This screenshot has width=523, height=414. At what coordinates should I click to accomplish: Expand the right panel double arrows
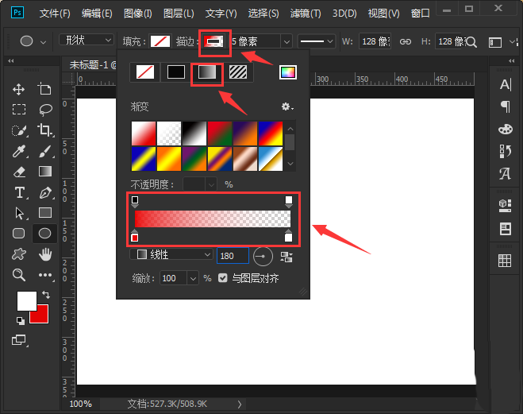(x=512, y=60)
